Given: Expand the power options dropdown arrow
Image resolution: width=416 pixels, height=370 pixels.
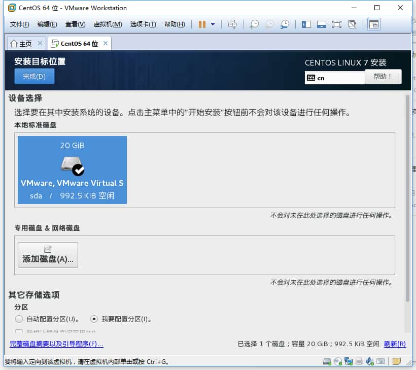Looking at the screenshot, I should (213, 24).
